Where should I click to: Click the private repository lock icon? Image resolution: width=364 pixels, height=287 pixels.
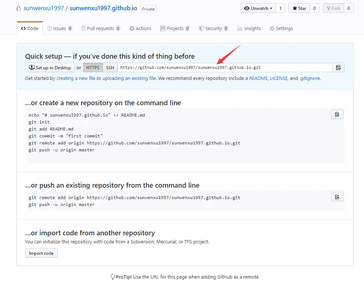pos(19,8)
